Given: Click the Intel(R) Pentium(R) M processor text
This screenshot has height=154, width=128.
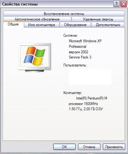Looking at the screenshot, I should click(88, 101).
